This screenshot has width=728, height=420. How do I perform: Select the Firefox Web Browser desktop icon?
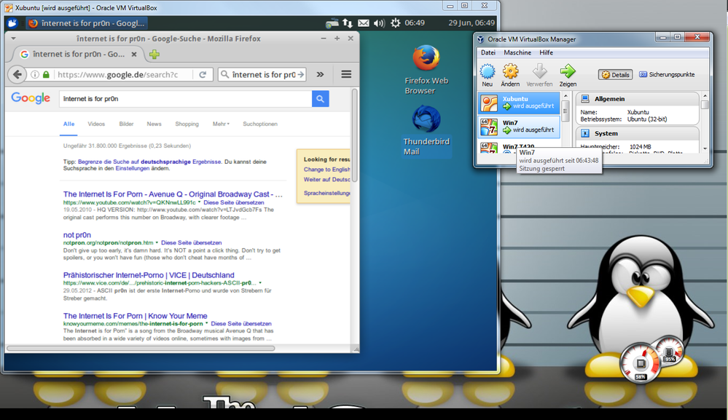[426, 70]
